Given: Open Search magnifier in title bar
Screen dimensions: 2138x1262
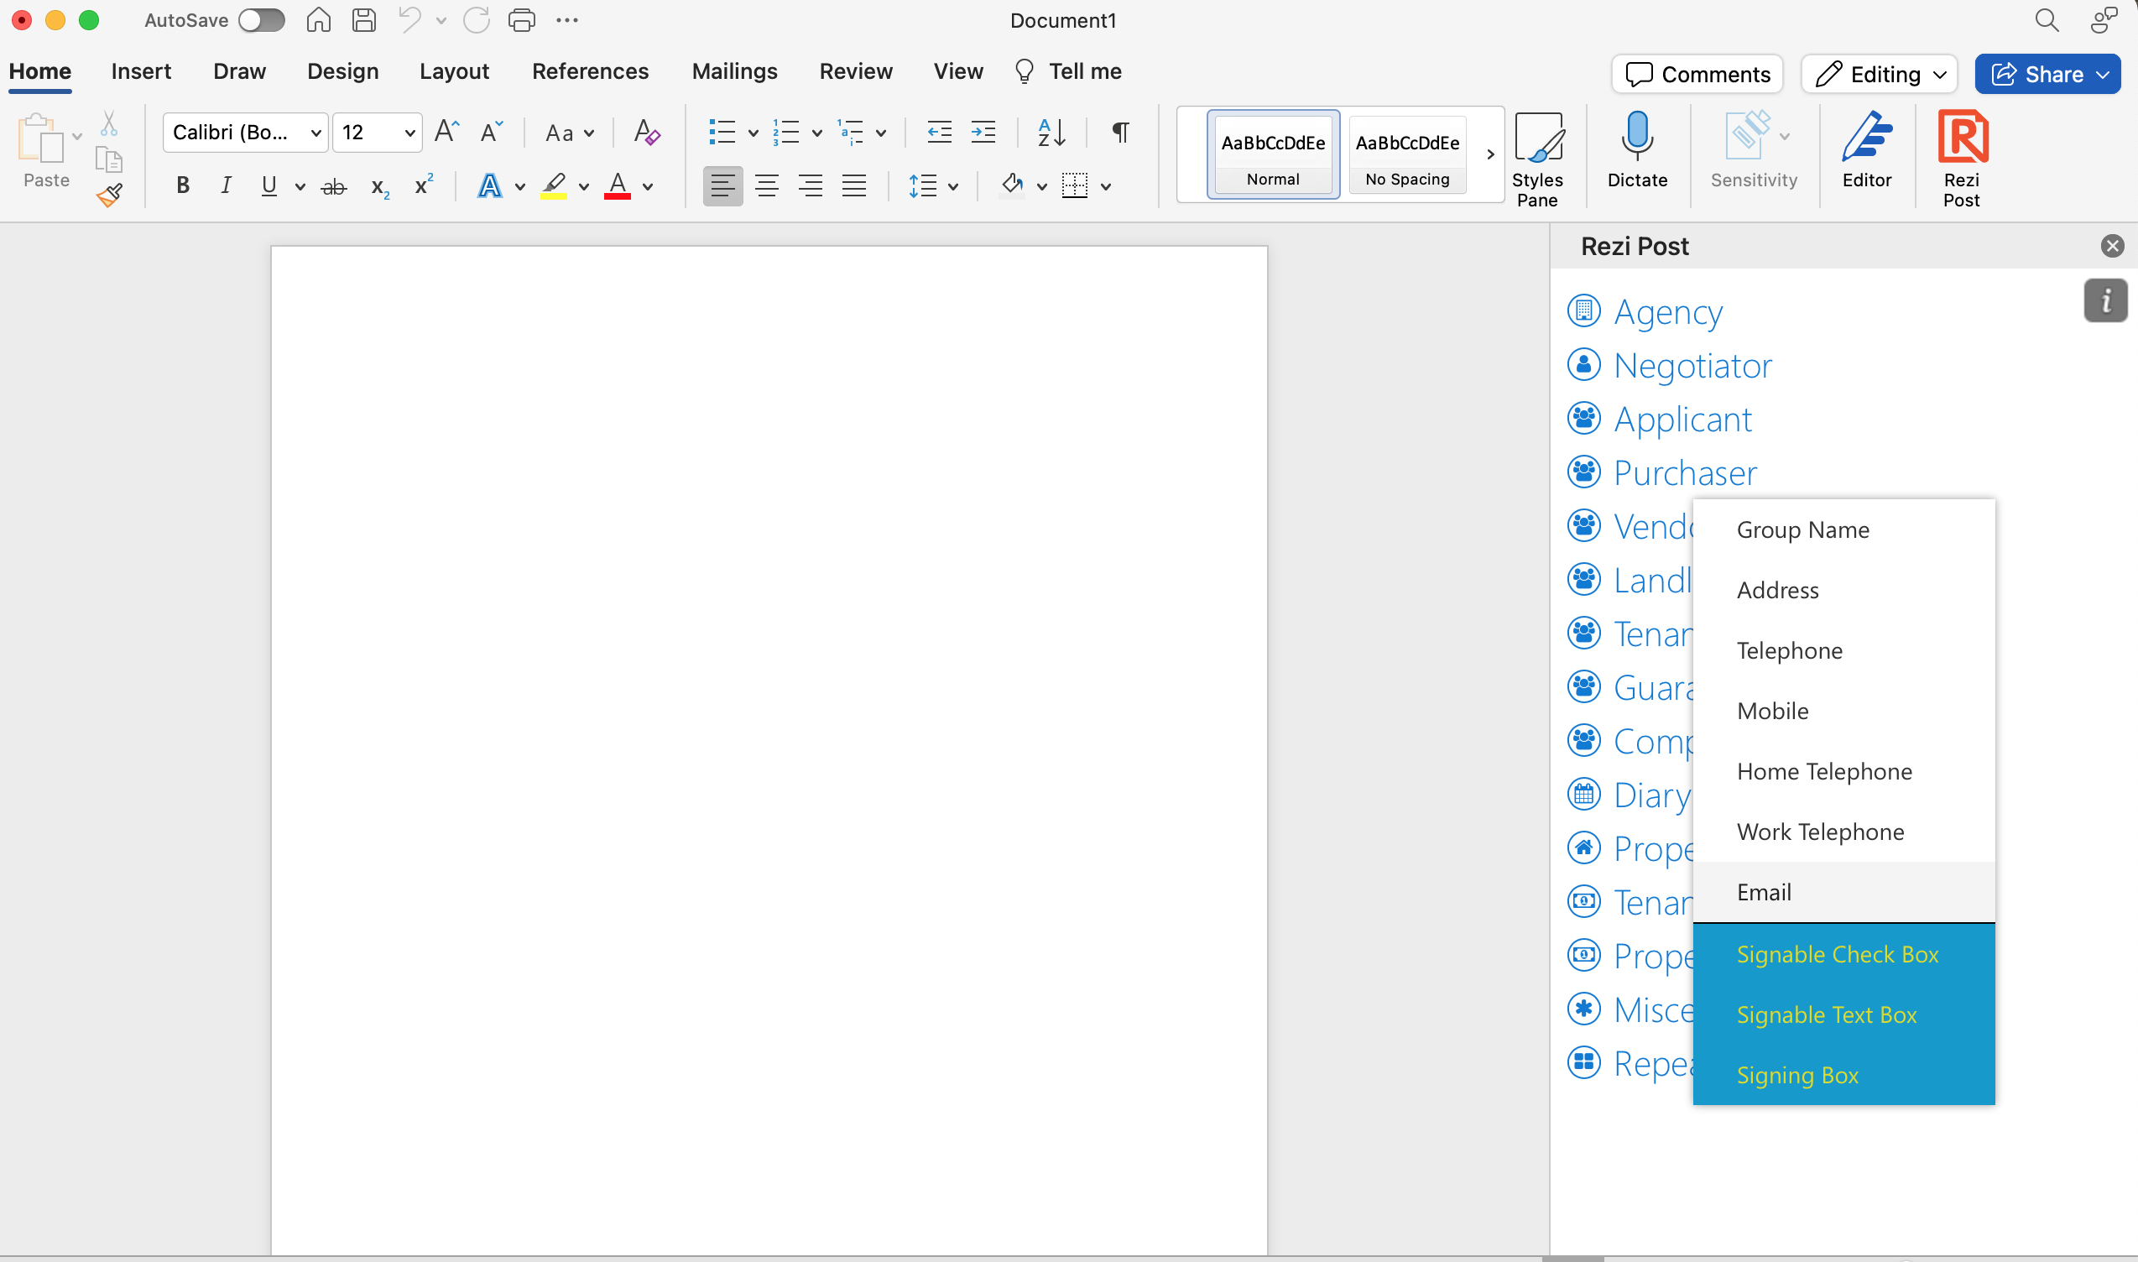Looking at the screenshot, I should tap(2047, 20).
